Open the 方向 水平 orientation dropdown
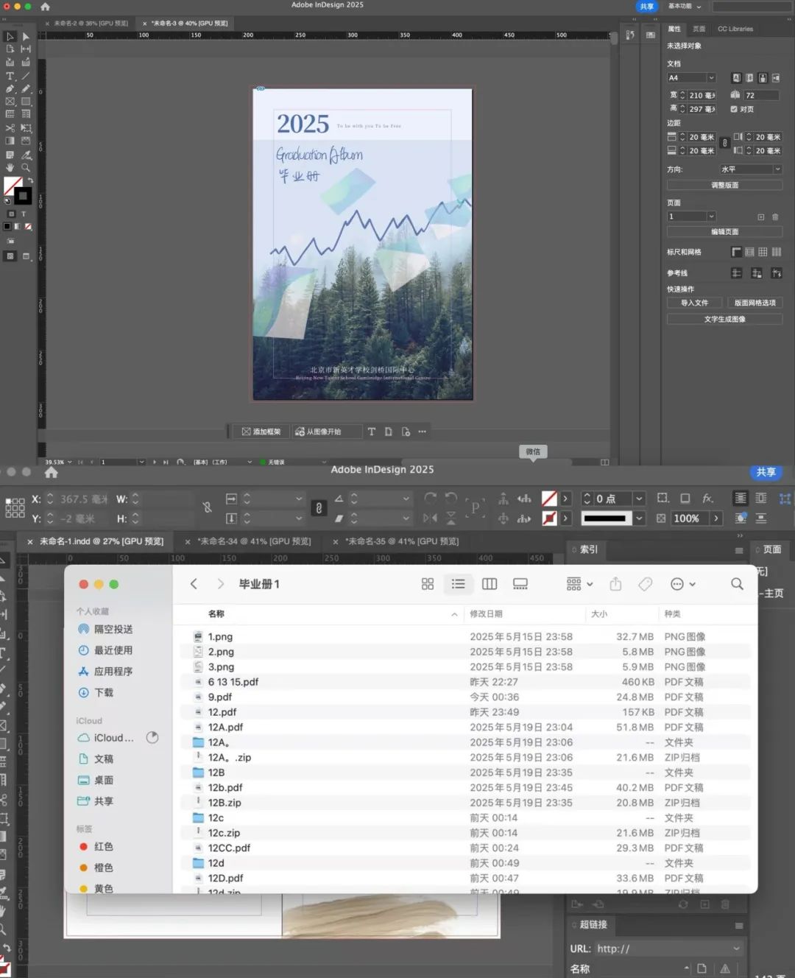This screenshot has width=795, height=978. tap(751, 169)
